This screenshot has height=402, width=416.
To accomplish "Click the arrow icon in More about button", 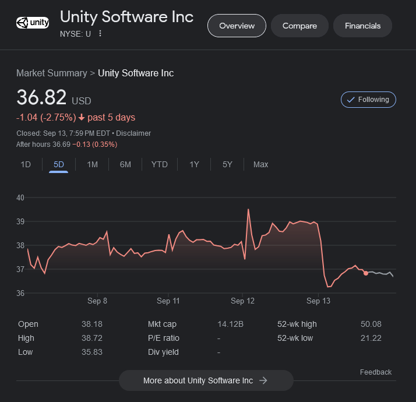I will [263, 380].
